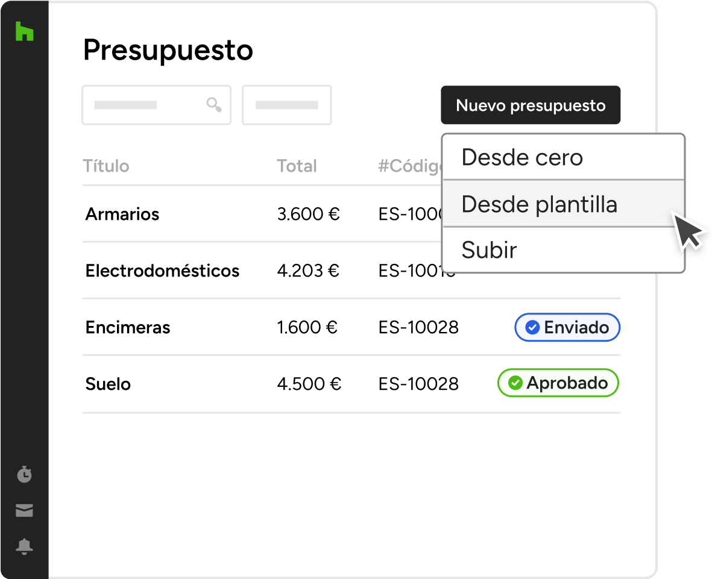The image size is (712, 579).
Task: Open the timer icon in sidebar
Action: pos(25,474)
